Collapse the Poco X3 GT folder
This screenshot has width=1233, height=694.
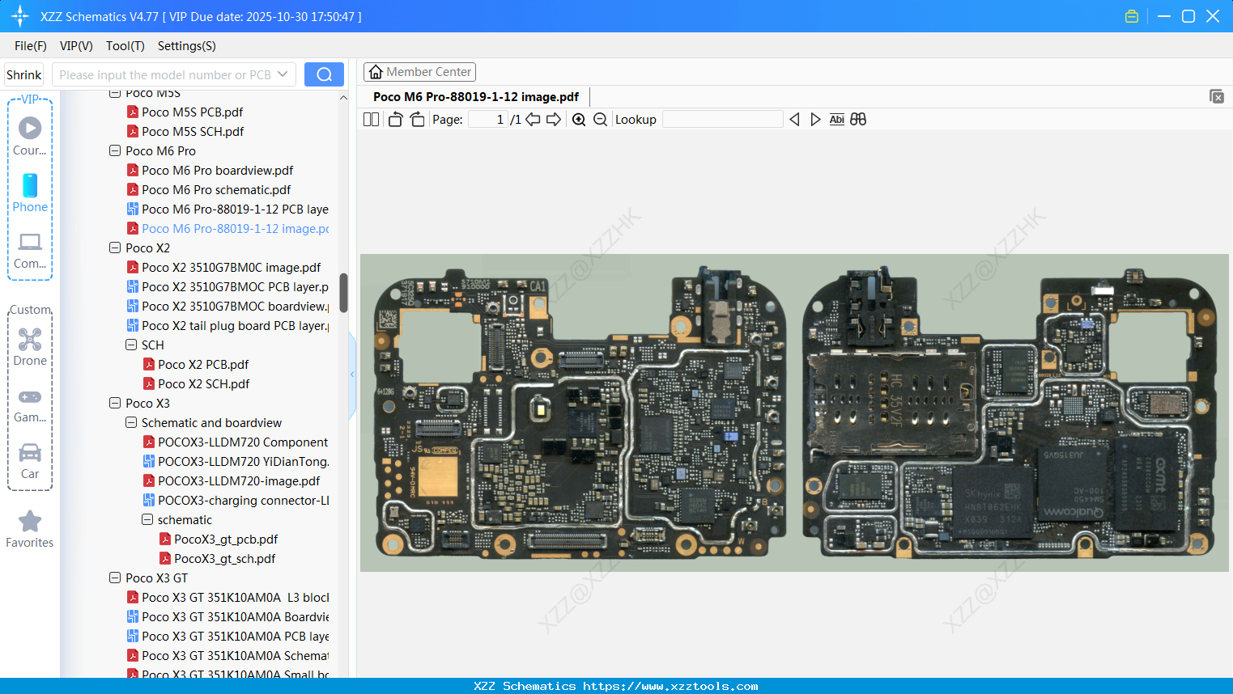coord(115,578)
